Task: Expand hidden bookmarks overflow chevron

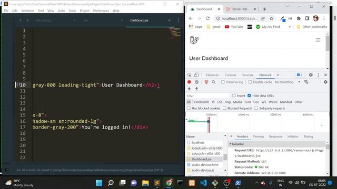Action: 290,27
